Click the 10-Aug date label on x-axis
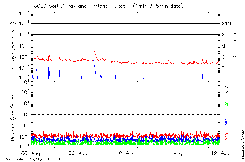The width and height of the screenshot is (245, 162). click(x=126, y=153)
